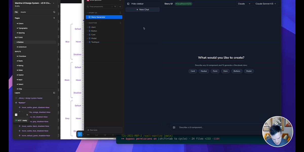Select layer hover, subtle, green, disabled=false
The height and width of the screenshot is (152, 304).
(35, 107)
